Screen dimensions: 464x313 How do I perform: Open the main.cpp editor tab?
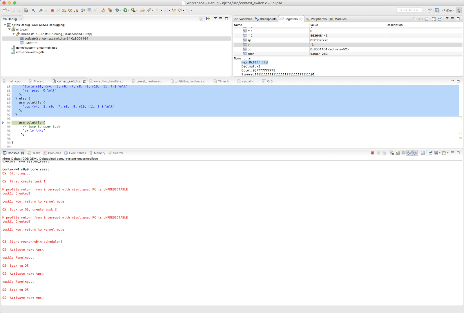pos(14,81)
